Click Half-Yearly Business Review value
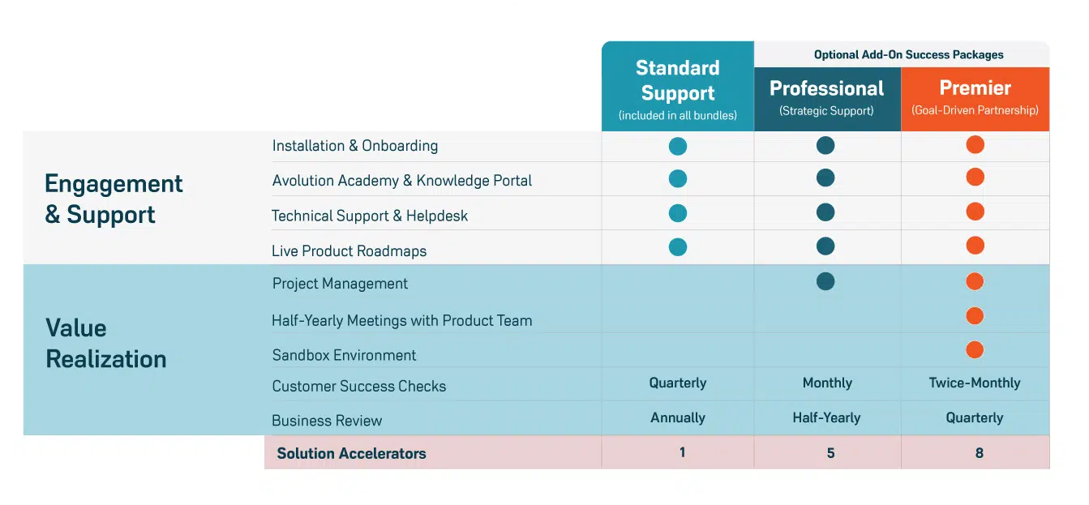 pos(826,418)
